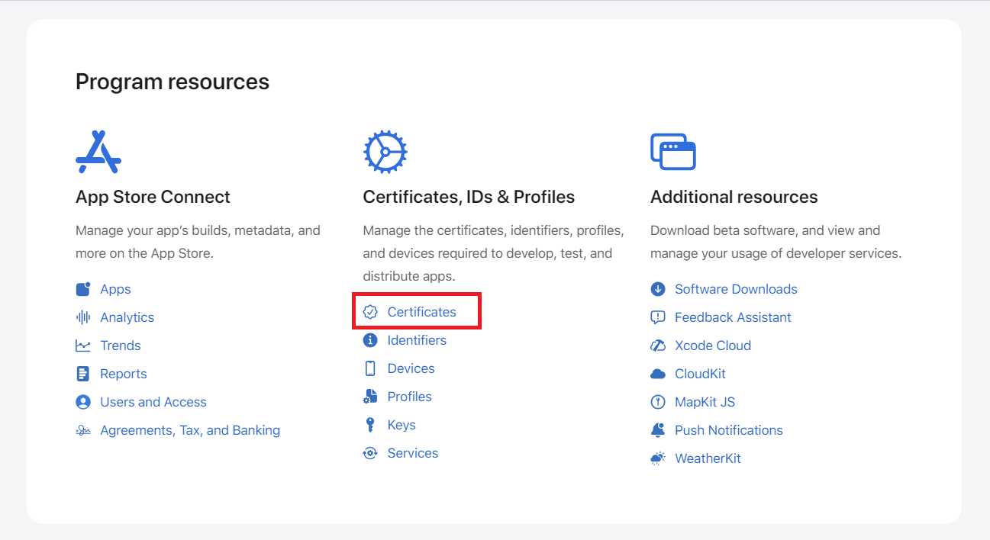The image size is (990, 540).
Task: Click the Xcode Cloud icon
Action: pyautogui.click(x=658, y=346)
